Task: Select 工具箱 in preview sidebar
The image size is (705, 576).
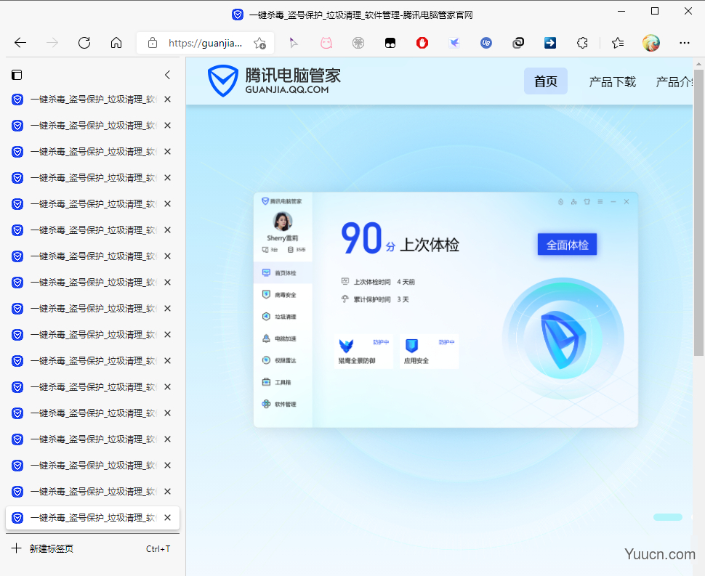Action: [283, 382]
